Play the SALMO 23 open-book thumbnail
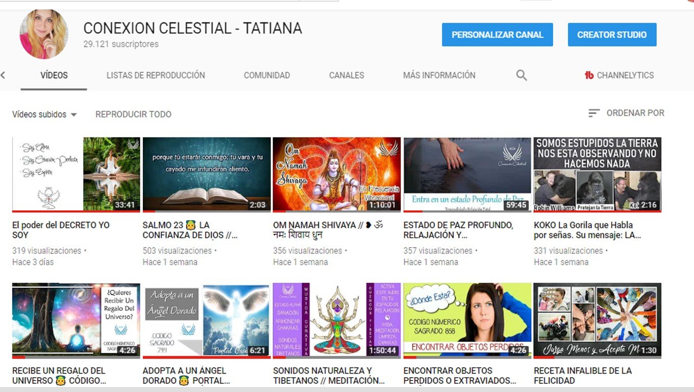694x392 pixels. point(207,174)
